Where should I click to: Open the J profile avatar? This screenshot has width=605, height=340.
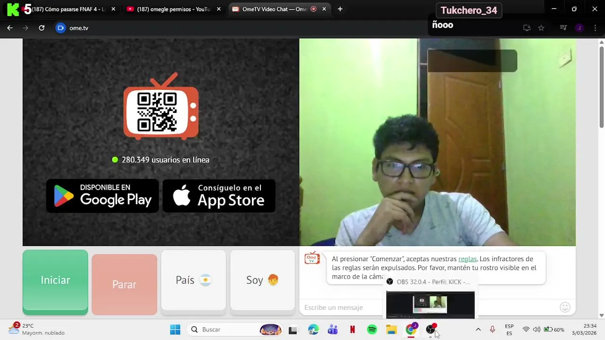tap(579, 28)
